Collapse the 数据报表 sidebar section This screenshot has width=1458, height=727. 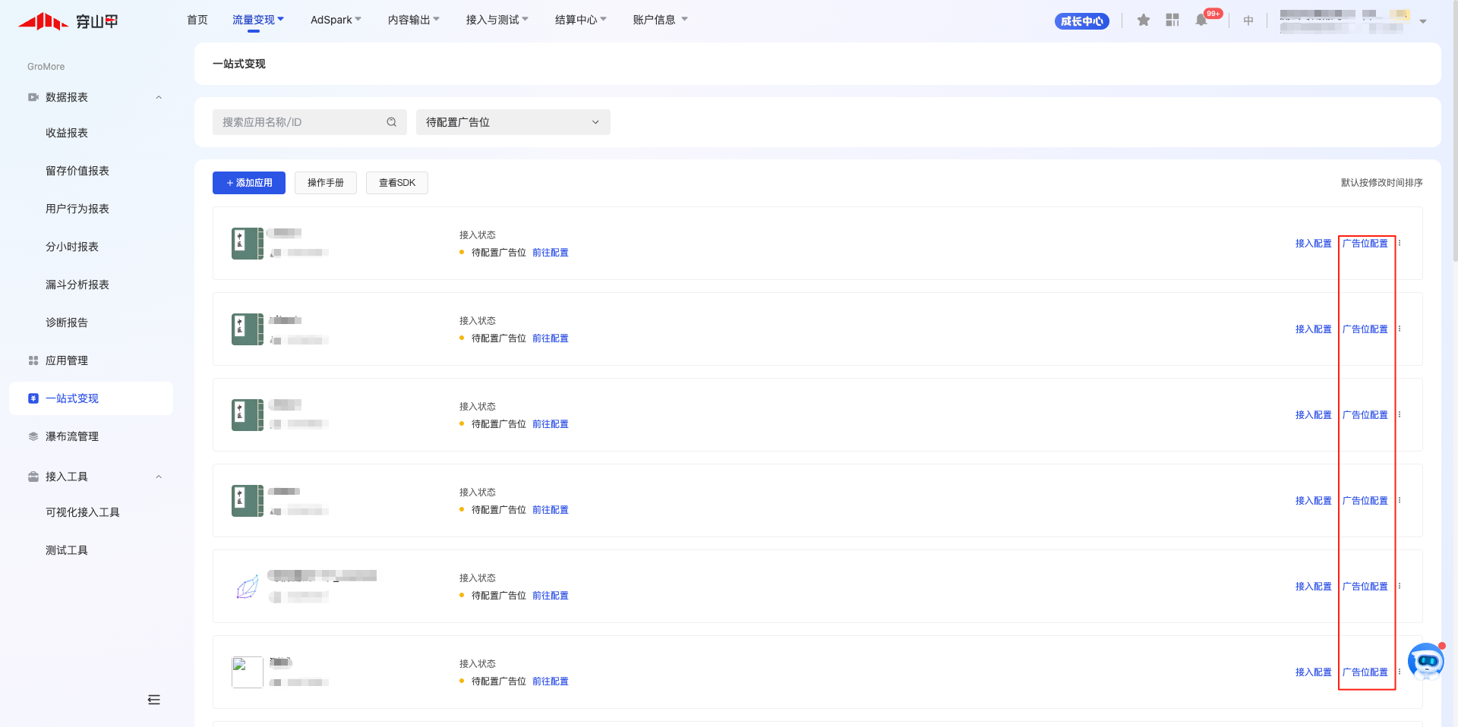click(x=159, y=97)
